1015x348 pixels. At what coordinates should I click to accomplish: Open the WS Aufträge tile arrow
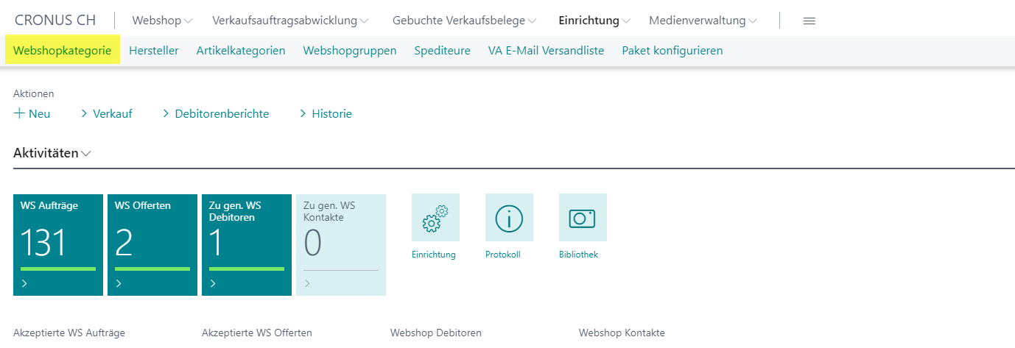click(25, 283)
